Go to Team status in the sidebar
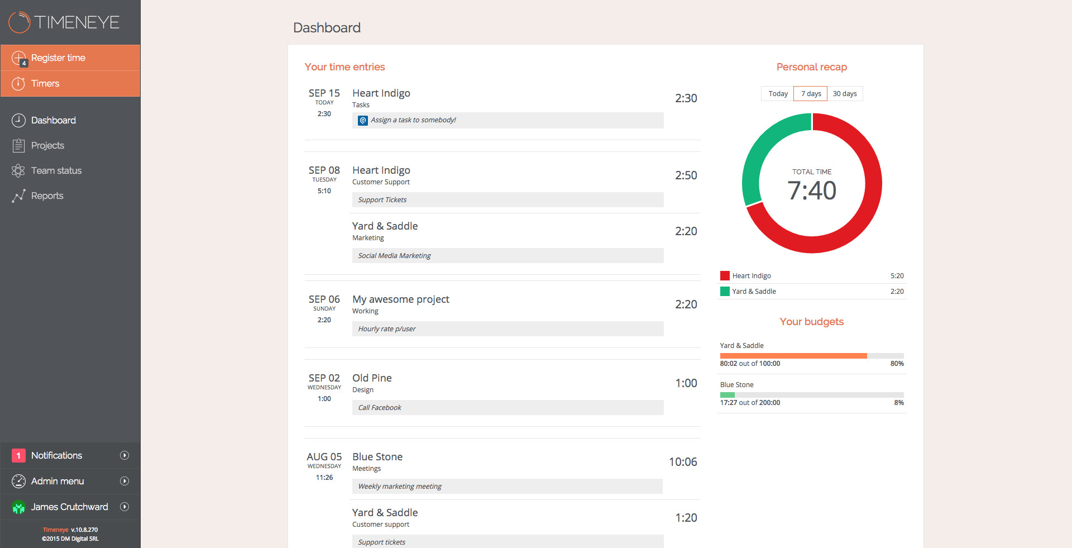This screenshot has width=1072, height=548. point(56,170)
